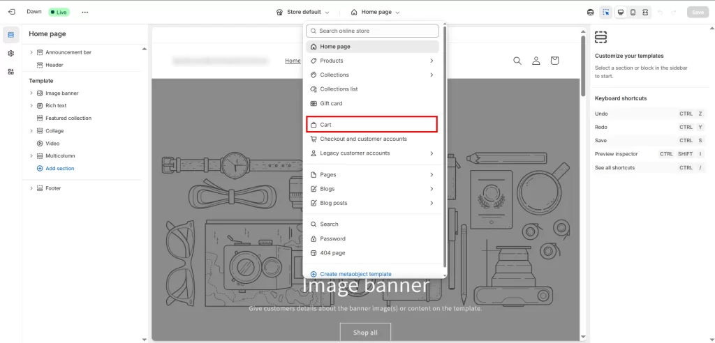The height and width of the screenshot is (343, 715).
Task: Click the account icon in store preview header
Action: point(536,61)
